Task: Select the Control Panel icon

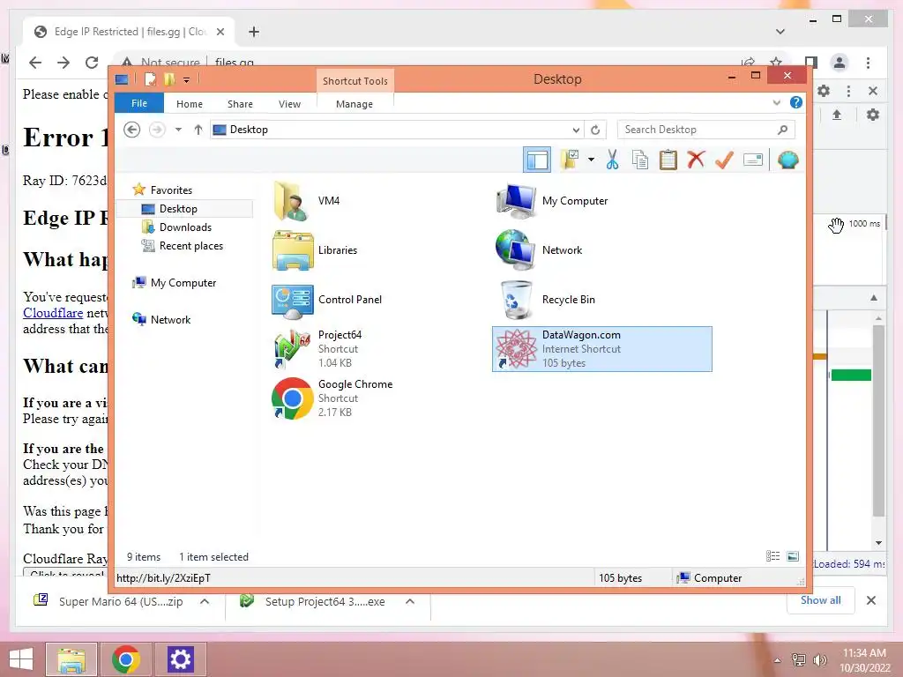Action: tap(293, 300)
